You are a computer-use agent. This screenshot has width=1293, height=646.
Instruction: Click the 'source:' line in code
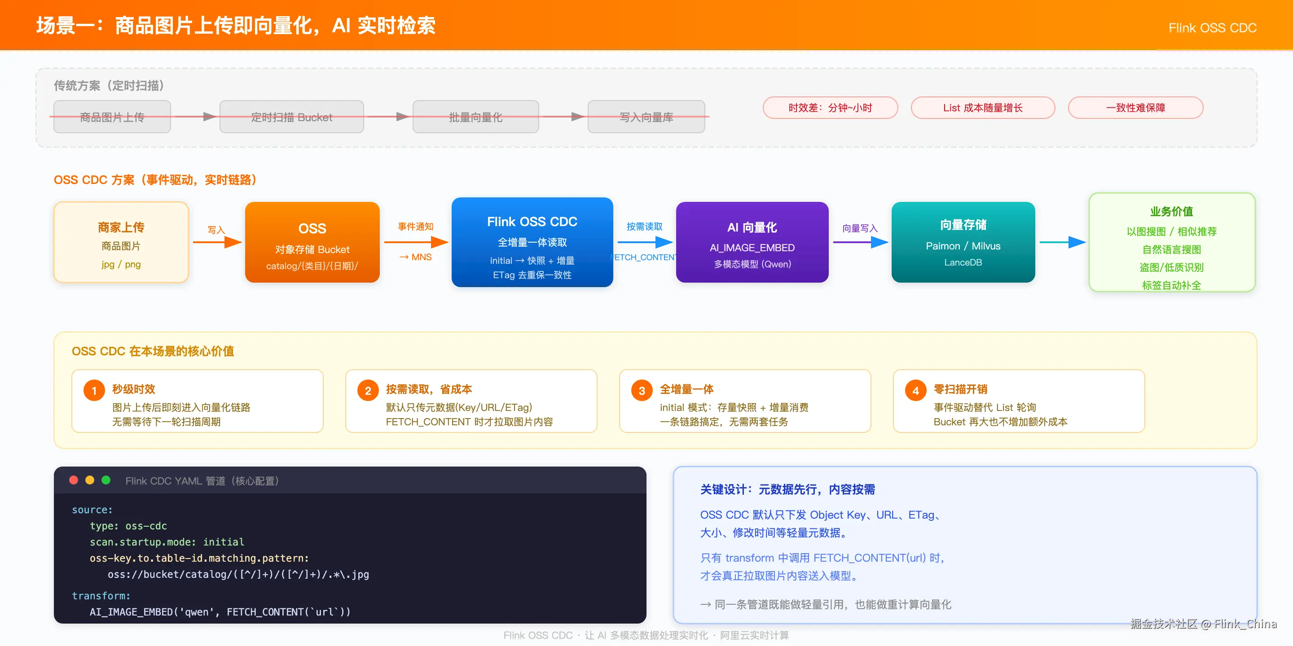click(x=92, y=510)
